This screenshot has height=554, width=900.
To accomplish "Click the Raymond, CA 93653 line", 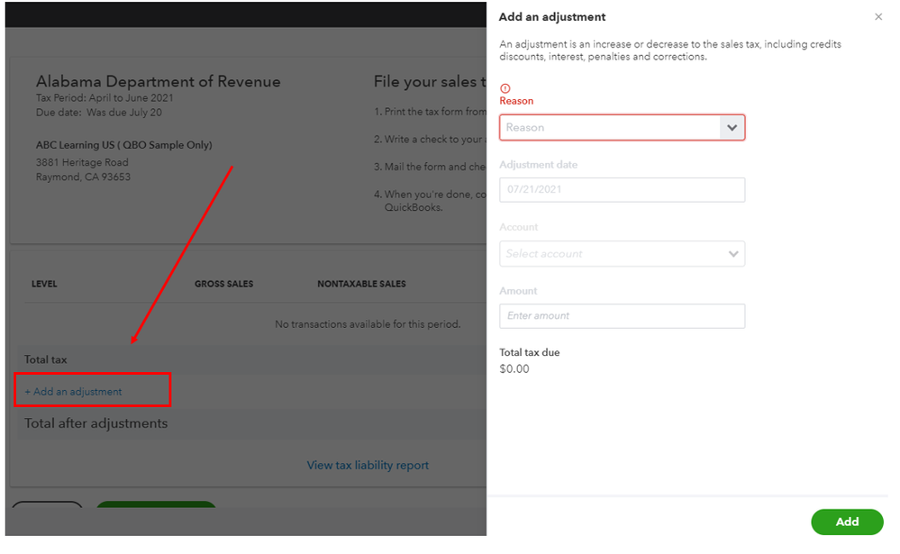I will (x=83, y=177).
